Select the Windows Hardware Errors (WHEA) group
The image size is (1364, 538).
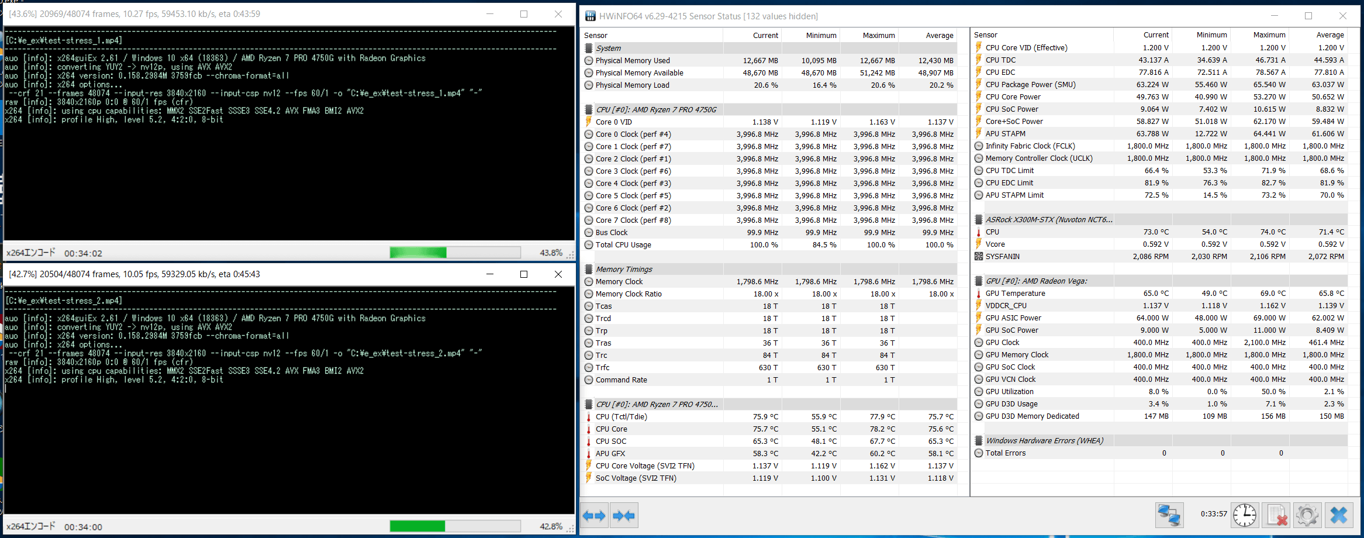[1161, 440]
